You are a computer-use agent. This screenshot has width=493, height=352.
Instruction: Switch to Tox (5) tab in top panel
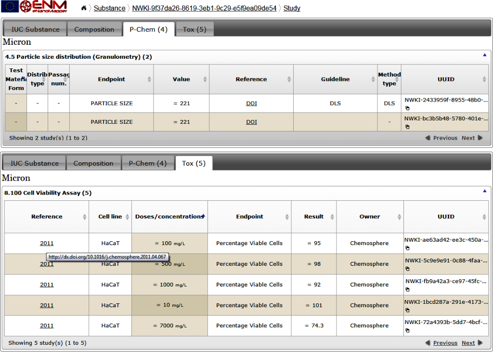tap(195, 29)
